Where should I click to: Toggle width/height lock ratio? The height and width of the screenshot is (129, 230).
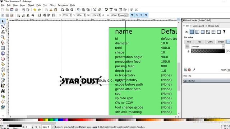point(103,15)
